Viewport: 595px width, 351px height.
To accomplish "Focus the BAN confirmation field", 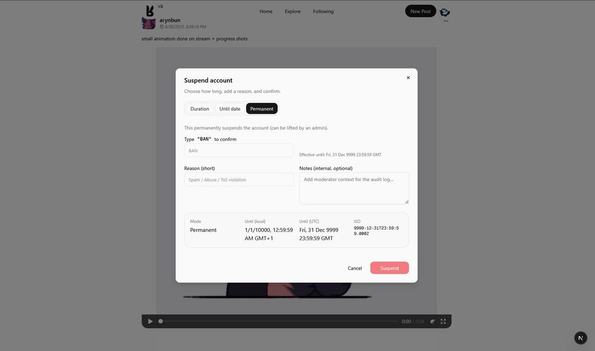I will pos(239,151).
